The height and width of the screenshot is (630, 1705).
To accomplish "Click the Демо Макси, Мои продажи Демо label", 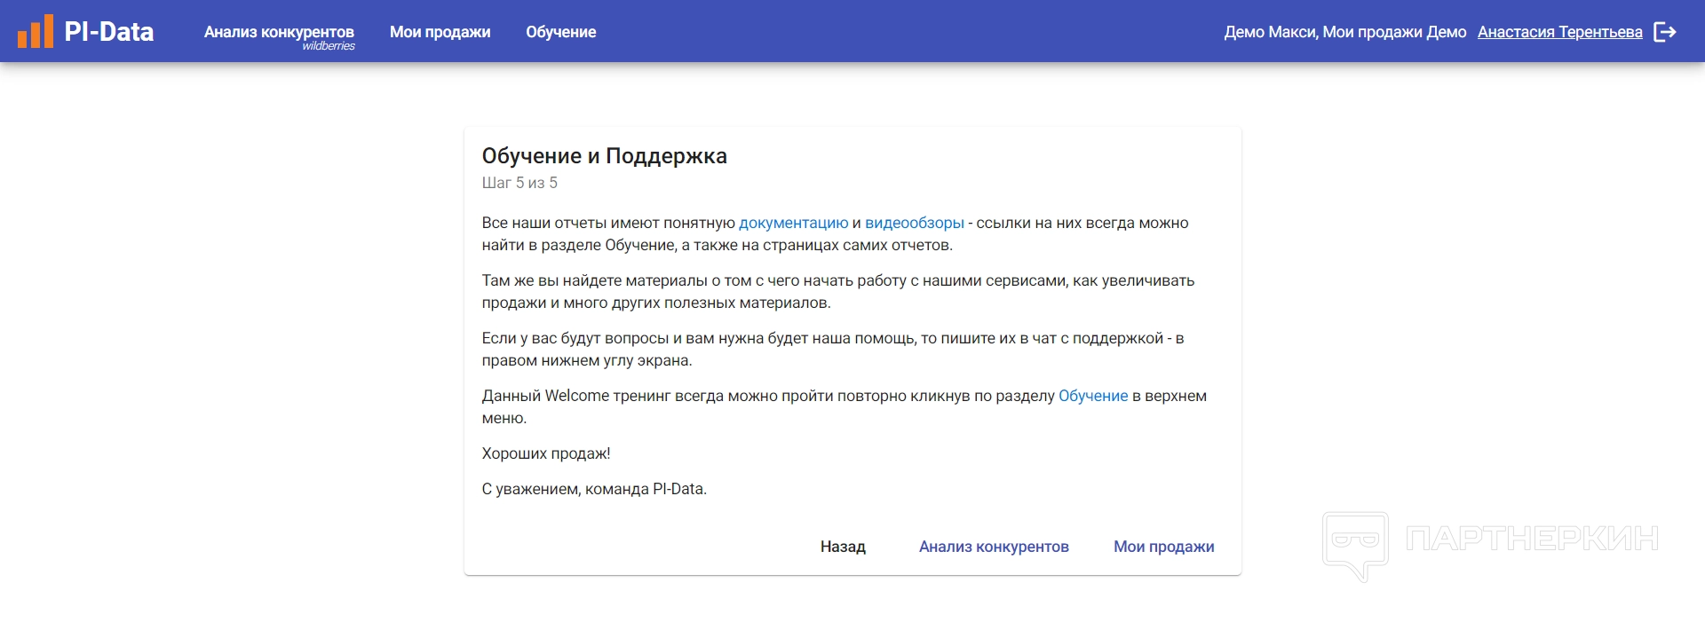I will pyautogui.click(x=1344, y=32).
